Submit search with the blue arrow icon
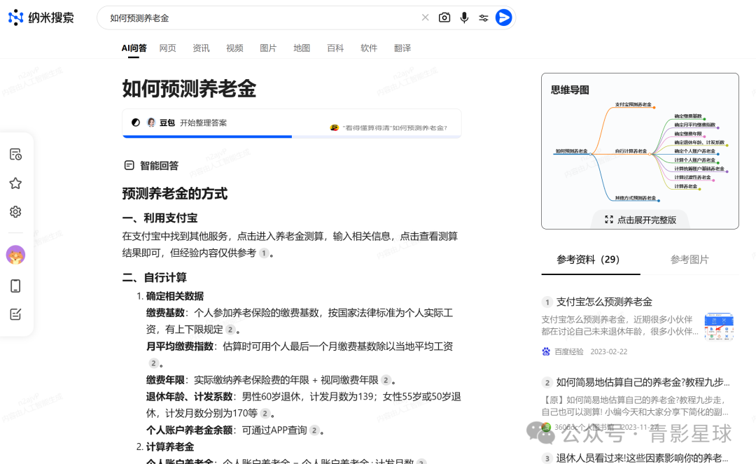756x464 pixels. click(503, 17)
